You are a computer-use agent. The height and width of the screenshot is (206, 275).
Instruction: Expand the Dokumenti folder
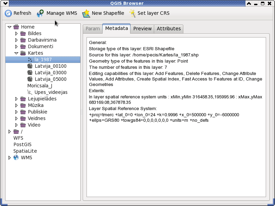pos(16,46)
